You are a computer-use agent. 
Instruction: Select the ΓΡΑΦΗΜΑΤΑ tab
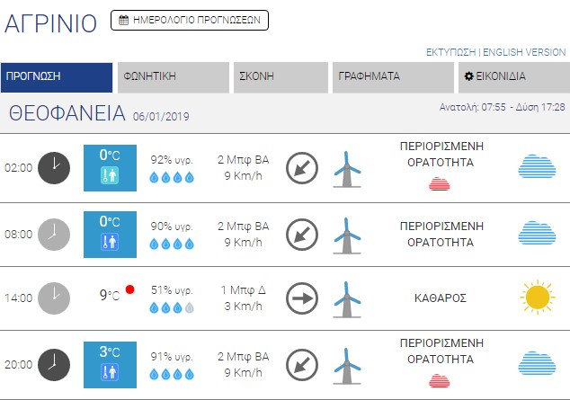pyautogui.click(x=392, y=77)
